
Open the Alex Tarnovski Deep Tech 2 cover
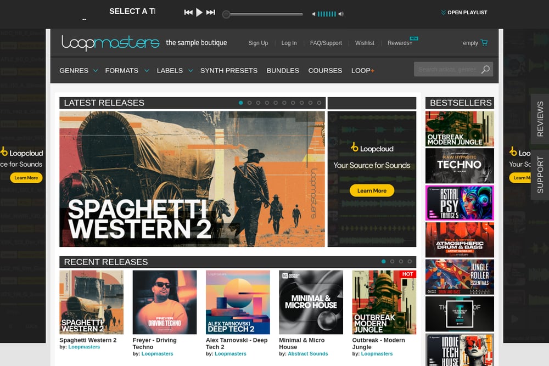(x=238, y=302)
